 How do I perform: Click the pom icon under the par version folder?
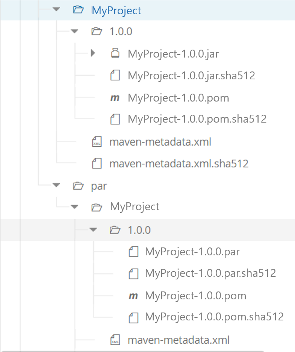(x=133, y=296)
